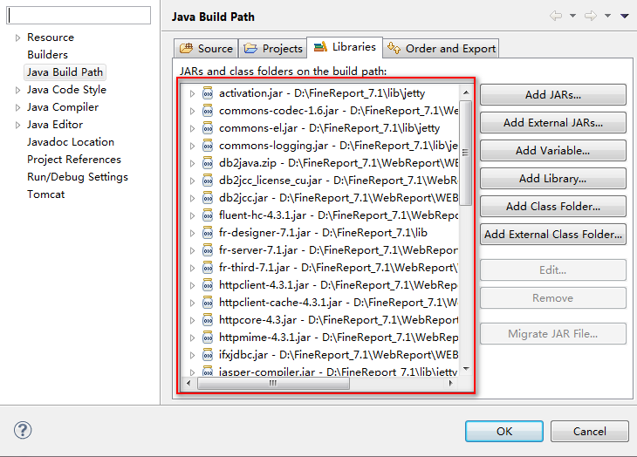Click Add External Class Folder... button
The image size is (637, 457).
(x=553, y=235)
